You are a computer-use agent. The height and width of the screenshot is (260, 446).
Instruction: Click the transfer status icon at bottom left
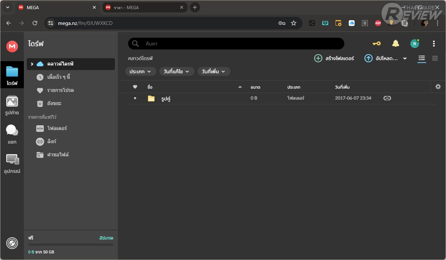pos(12,243)
